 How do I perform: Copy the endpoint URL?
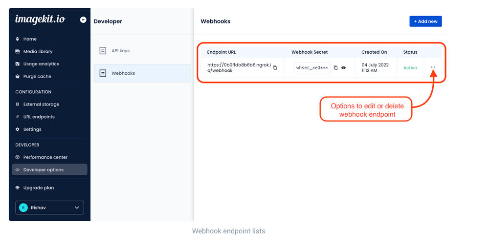pos(275,68)
